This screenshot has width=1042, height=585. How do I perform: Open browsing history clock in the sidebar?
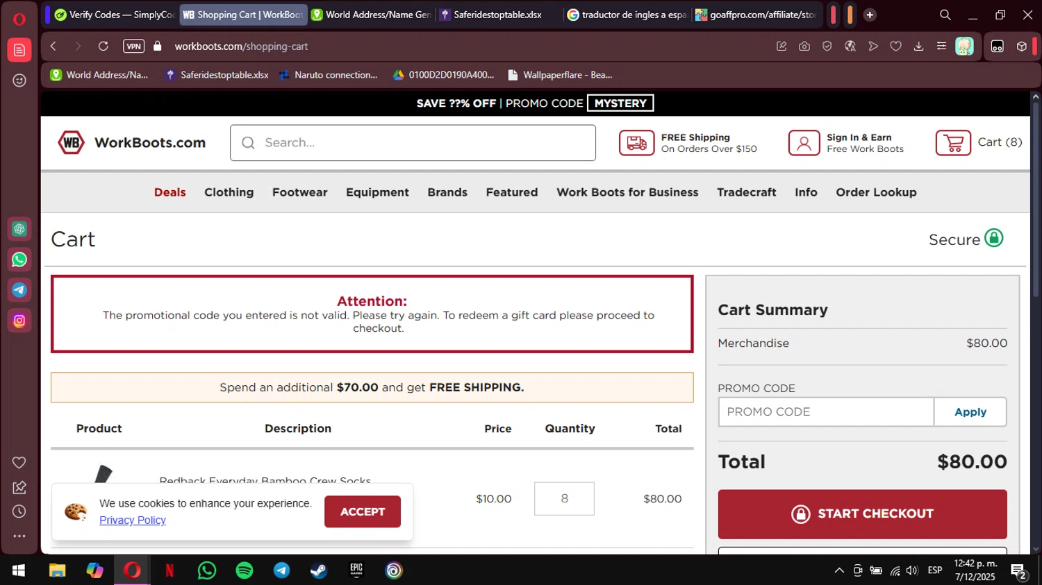(19, 511)
